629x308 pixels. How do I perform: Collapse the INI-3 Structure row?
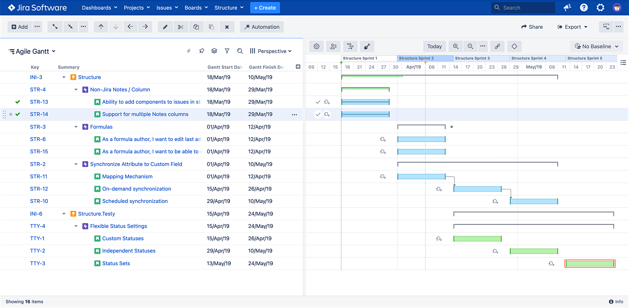(64, 77)
